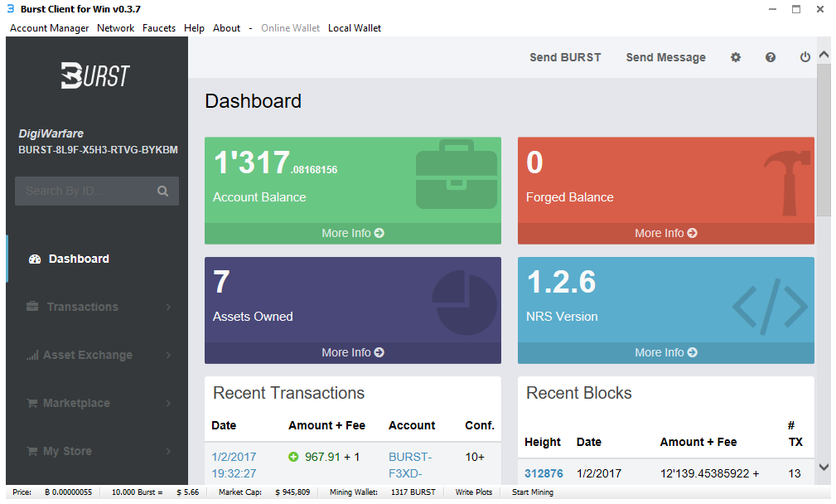Image resolution: width=836 pixels, height=504 pixels.
Task: Click the DigiWarfare account name
Action: (51, 133)
